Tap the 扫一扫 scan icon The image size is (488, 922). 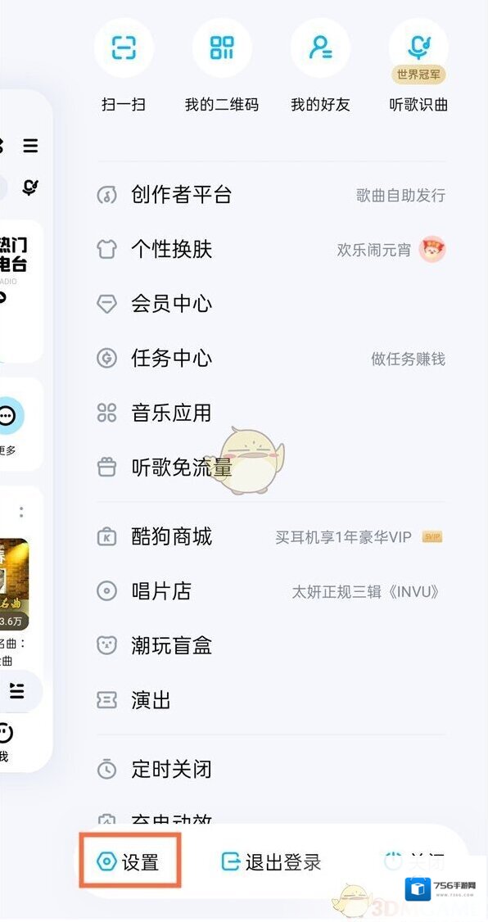click(x=124, y=48)
